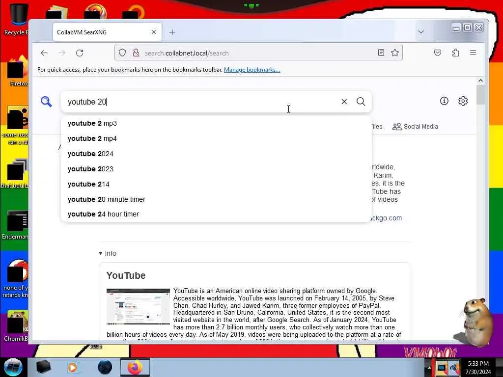Open Pocket save button

pos(438,53)
